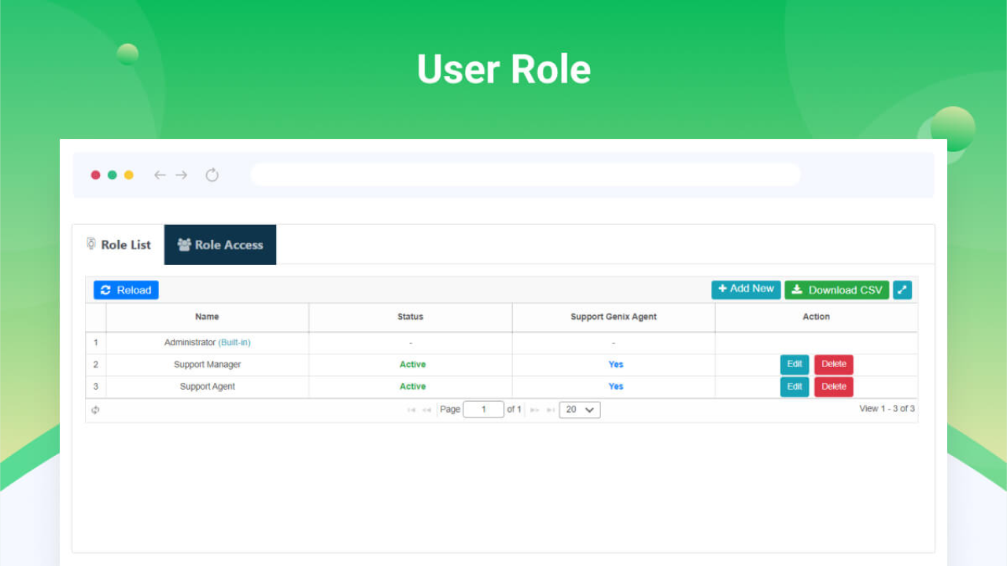Click the Add New button
Image resolution: width=1007 pixels, height=566 pixels.
click(746, 289)
